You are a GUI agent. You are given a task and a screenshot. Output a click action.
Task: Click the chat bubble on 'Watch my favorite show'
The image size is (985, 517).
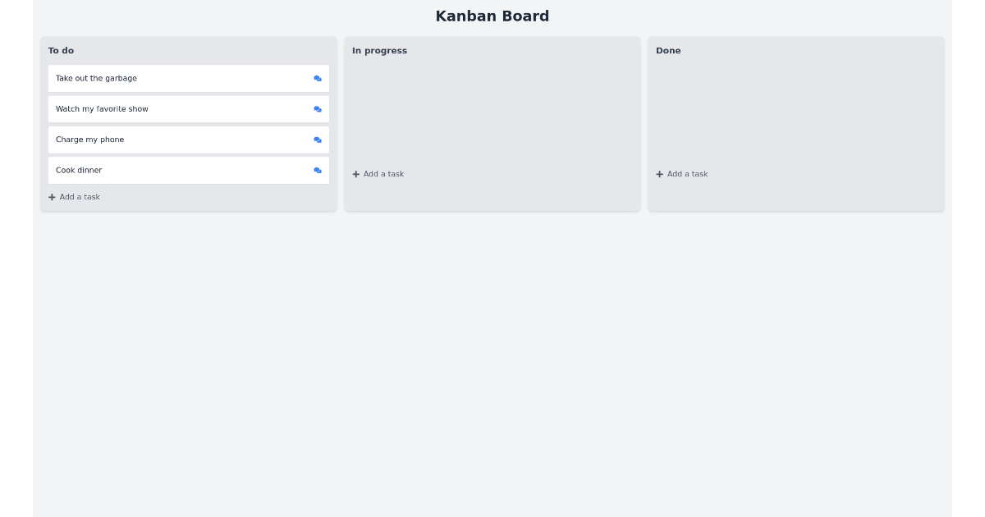click(x=318, y=108)
